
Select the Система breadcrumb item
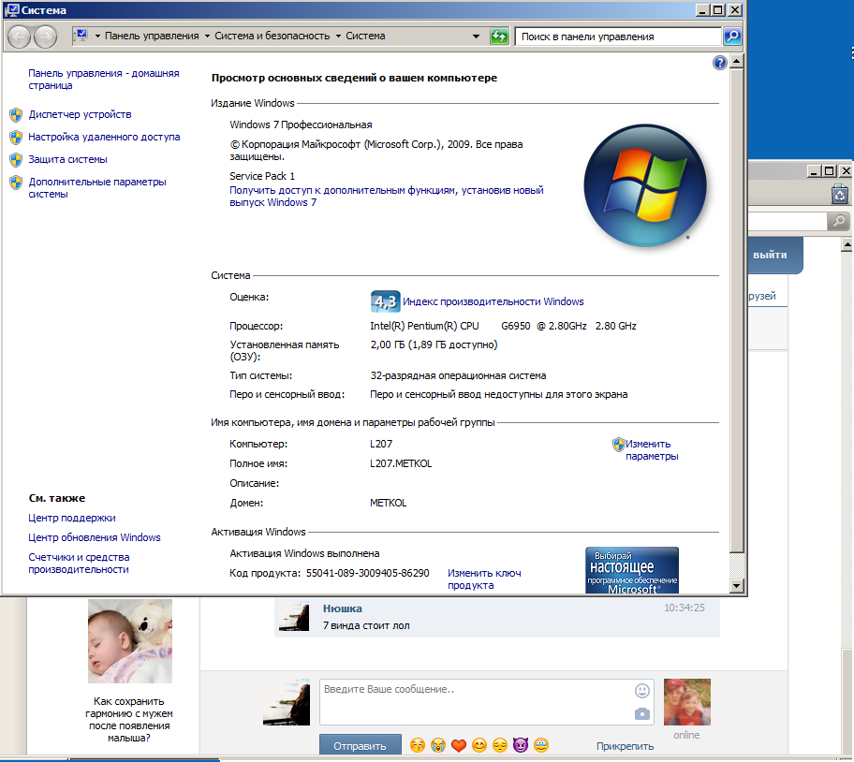[365, 36]
